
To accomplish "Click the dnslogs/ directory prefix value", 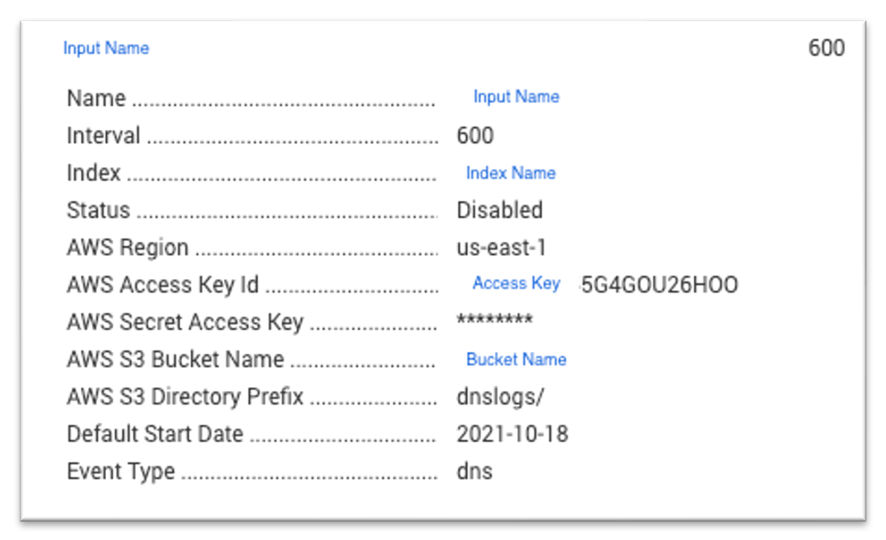I will coord(499,397).
